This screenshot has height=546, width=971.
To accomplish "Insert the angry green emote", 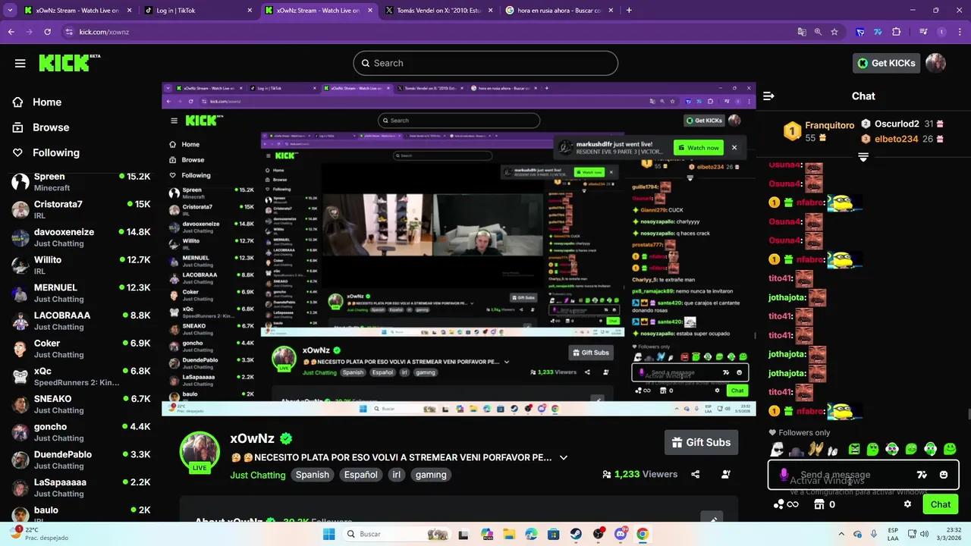I will point(853,450).
